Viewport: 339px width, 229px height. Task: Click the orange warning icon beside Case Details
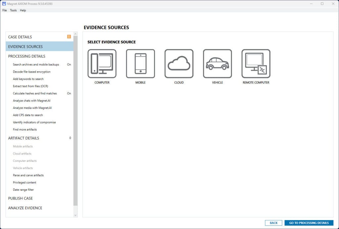click(x=69, y=37)
